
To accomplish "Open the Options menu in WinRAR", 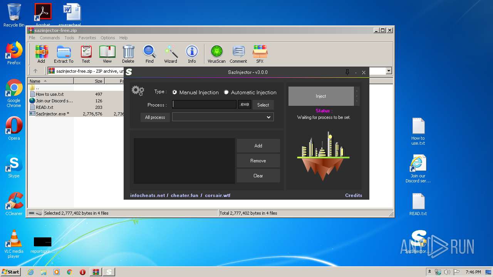I will coord(108,38).
